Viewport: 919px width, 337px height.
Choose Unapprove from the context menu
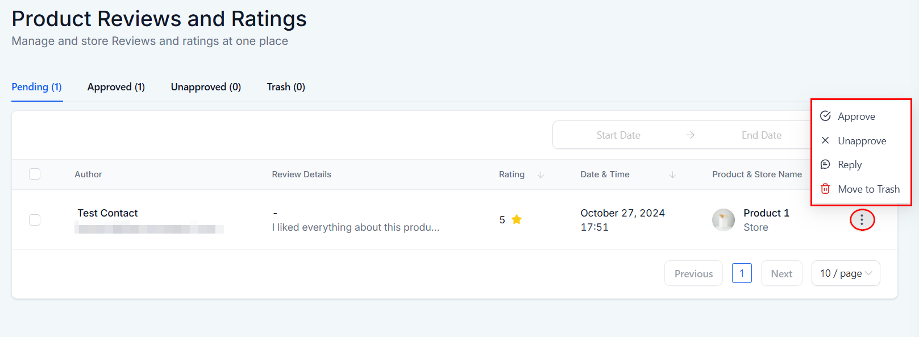tap(860, 141)
